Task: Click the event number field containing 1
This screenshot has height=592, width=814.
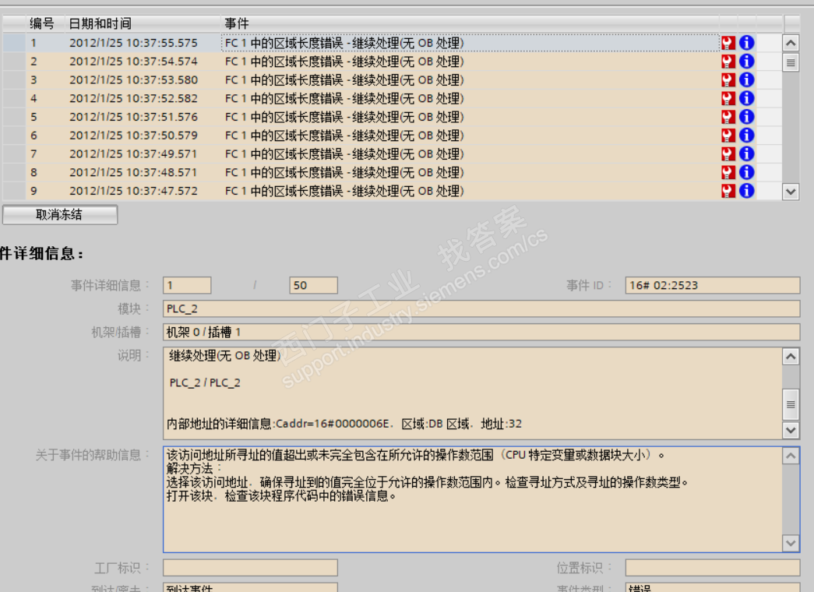Action: click(x=187, y=285)
